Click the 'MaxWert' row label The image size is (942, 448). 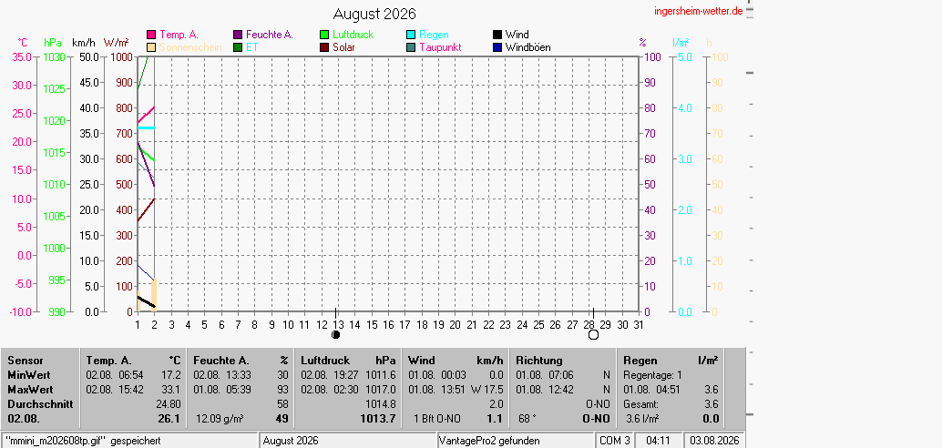(x=31, y=389)
